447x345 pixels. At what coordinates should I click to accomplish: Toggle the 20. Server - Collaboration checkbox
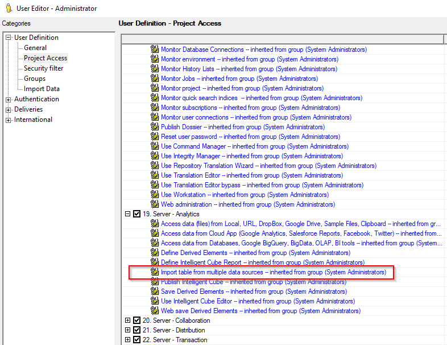coord(136,321)
